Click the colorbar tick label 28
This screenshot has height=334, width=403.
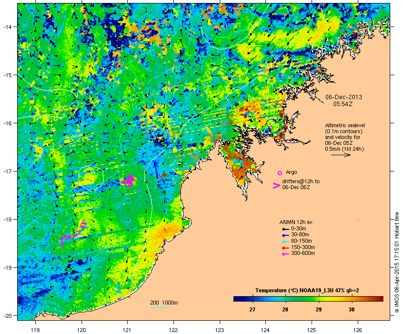click(x=285, y=309)
